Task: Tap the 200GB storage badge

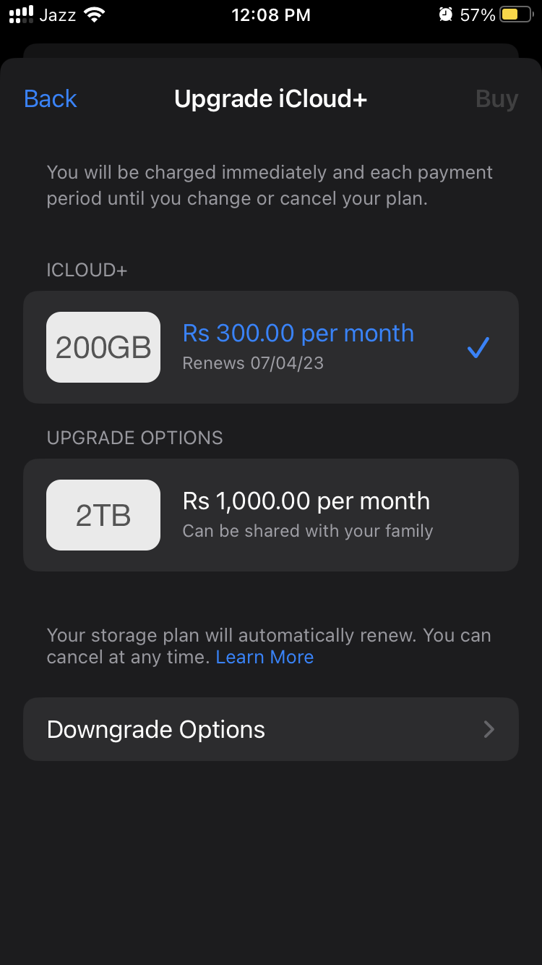Action: coord(103,347)
